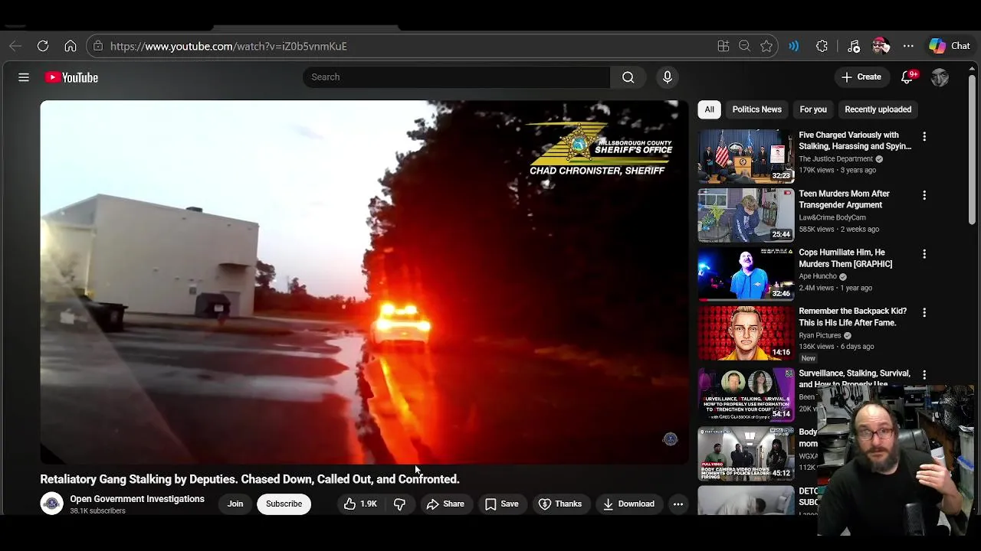Go to browser home page

[71, 46]
